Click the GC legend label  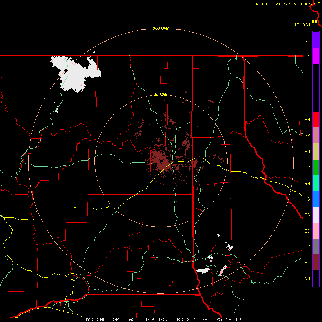(x=307, y=247)
